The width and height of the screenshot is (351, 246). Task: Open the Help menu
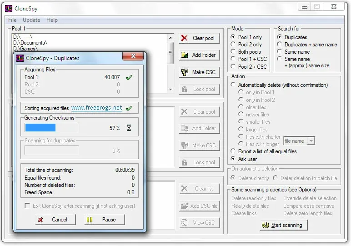pyautogui.click(x=52, y=20)
